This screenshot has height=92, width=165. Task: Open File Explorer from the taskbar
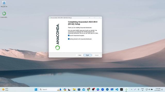pos(74,89)
